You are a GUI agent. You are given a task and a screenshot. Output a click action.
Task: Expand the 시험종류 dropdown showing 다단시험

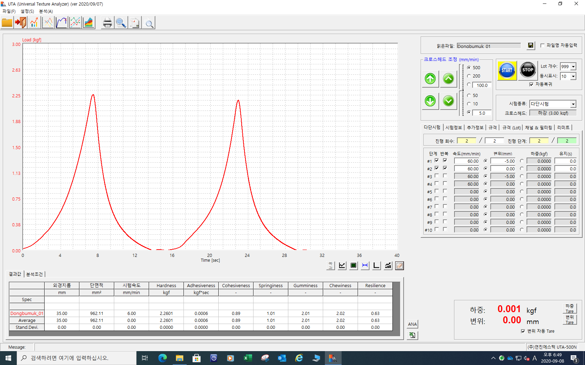[573, 104]
